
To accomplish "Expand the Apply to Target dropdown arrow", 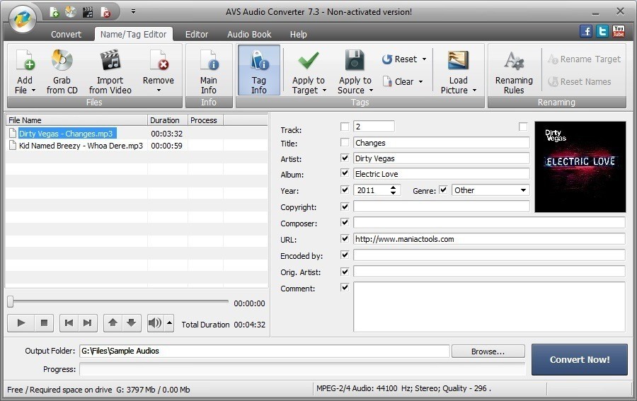I will [325, 90].
